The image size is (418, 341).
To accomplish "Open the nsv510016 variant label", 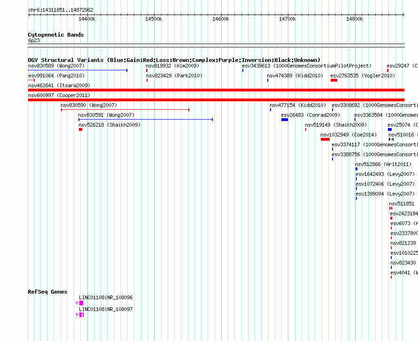I will 403,135.
